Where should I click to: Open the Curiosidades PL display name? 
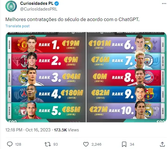coord(37,3)
